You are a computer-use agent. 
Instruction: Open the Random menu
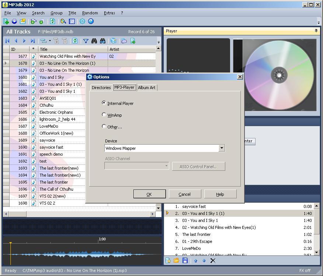(90, 13)
